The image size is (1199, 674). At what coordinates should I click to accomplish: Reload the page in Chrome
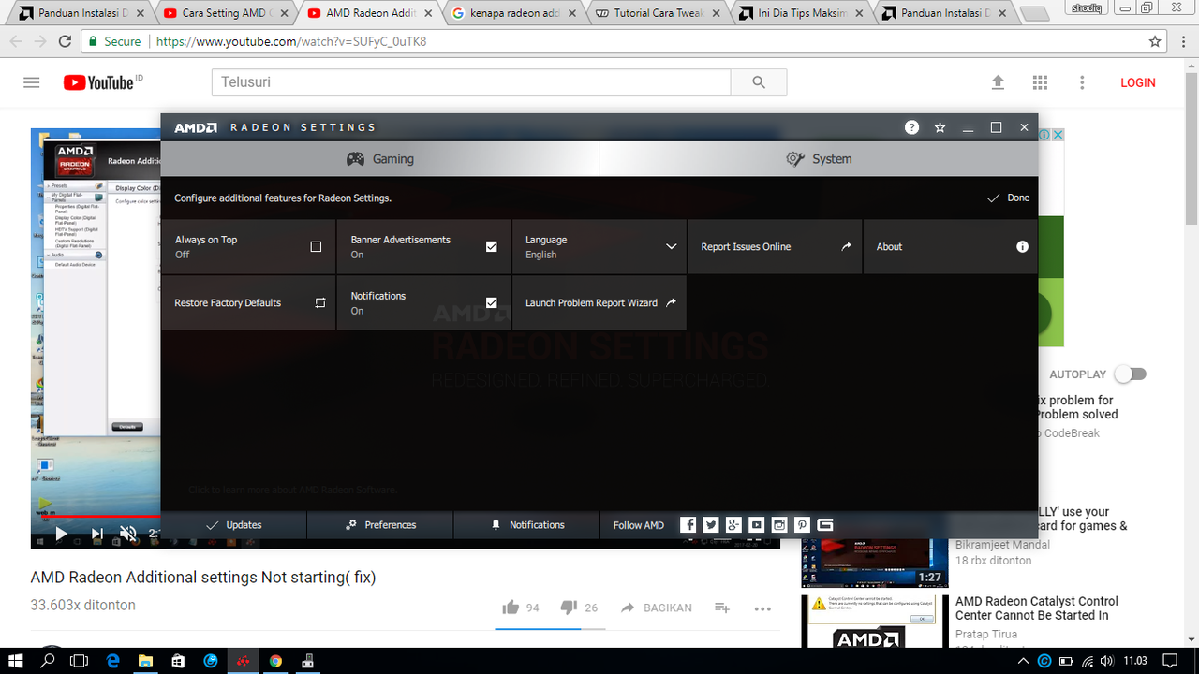pos(65,42)
